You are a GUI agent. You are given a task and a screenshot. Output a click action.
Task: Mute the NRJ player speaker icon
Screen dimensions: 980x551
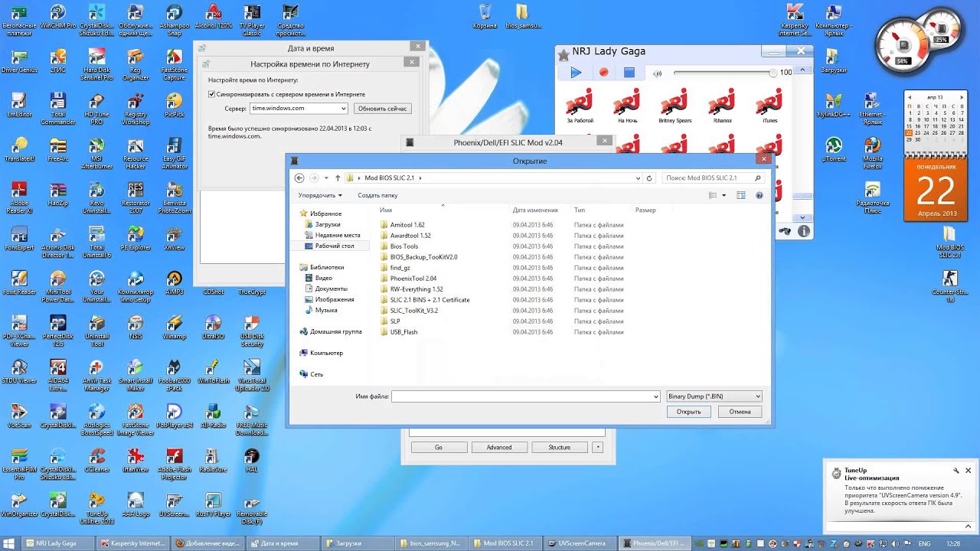[657, 73]
